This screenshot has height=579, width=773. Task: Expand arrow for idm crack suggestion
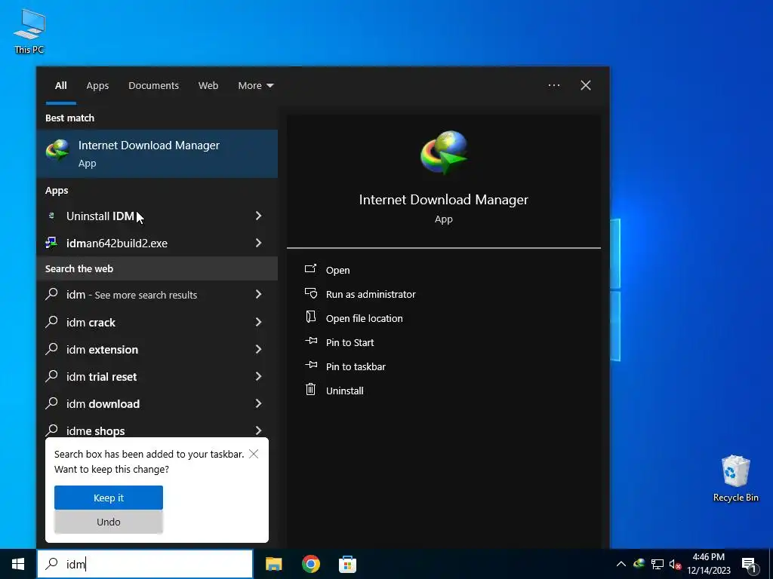pos(258,322)
